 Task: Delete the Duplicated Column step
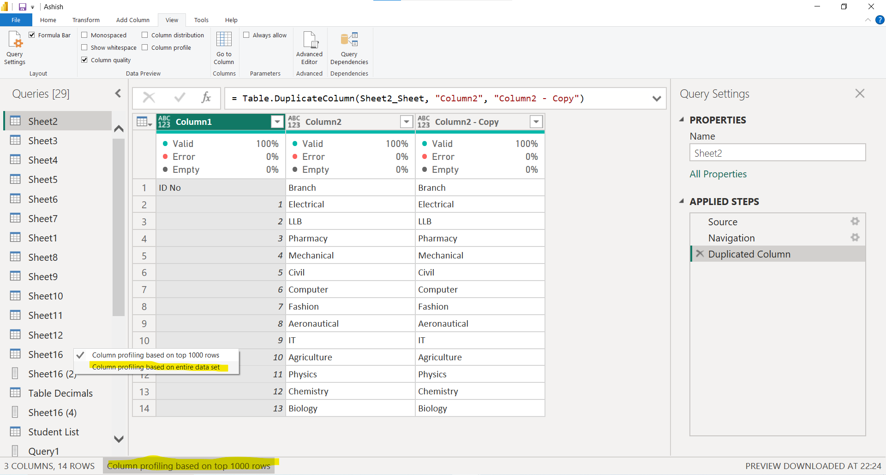coord(700,253)
